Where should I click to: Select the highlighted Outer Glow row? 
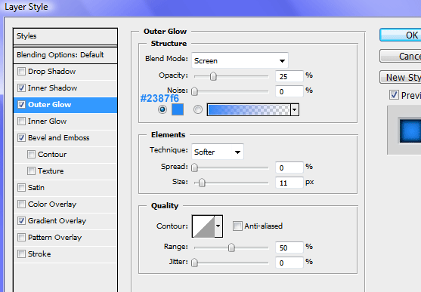point(65,105)
